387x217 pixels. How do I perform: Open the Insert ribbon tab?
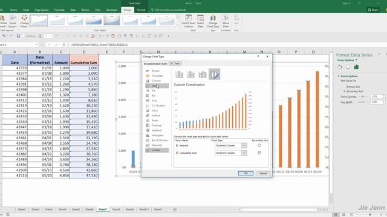26,10
